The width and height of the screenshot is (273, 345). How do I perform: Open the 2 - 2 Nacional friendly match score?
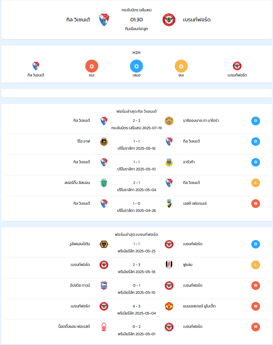tap(136, 121)
